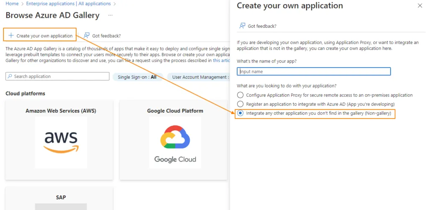Open the Single Sign-on : All filter
429x210 pixels.
coord(137,77)
